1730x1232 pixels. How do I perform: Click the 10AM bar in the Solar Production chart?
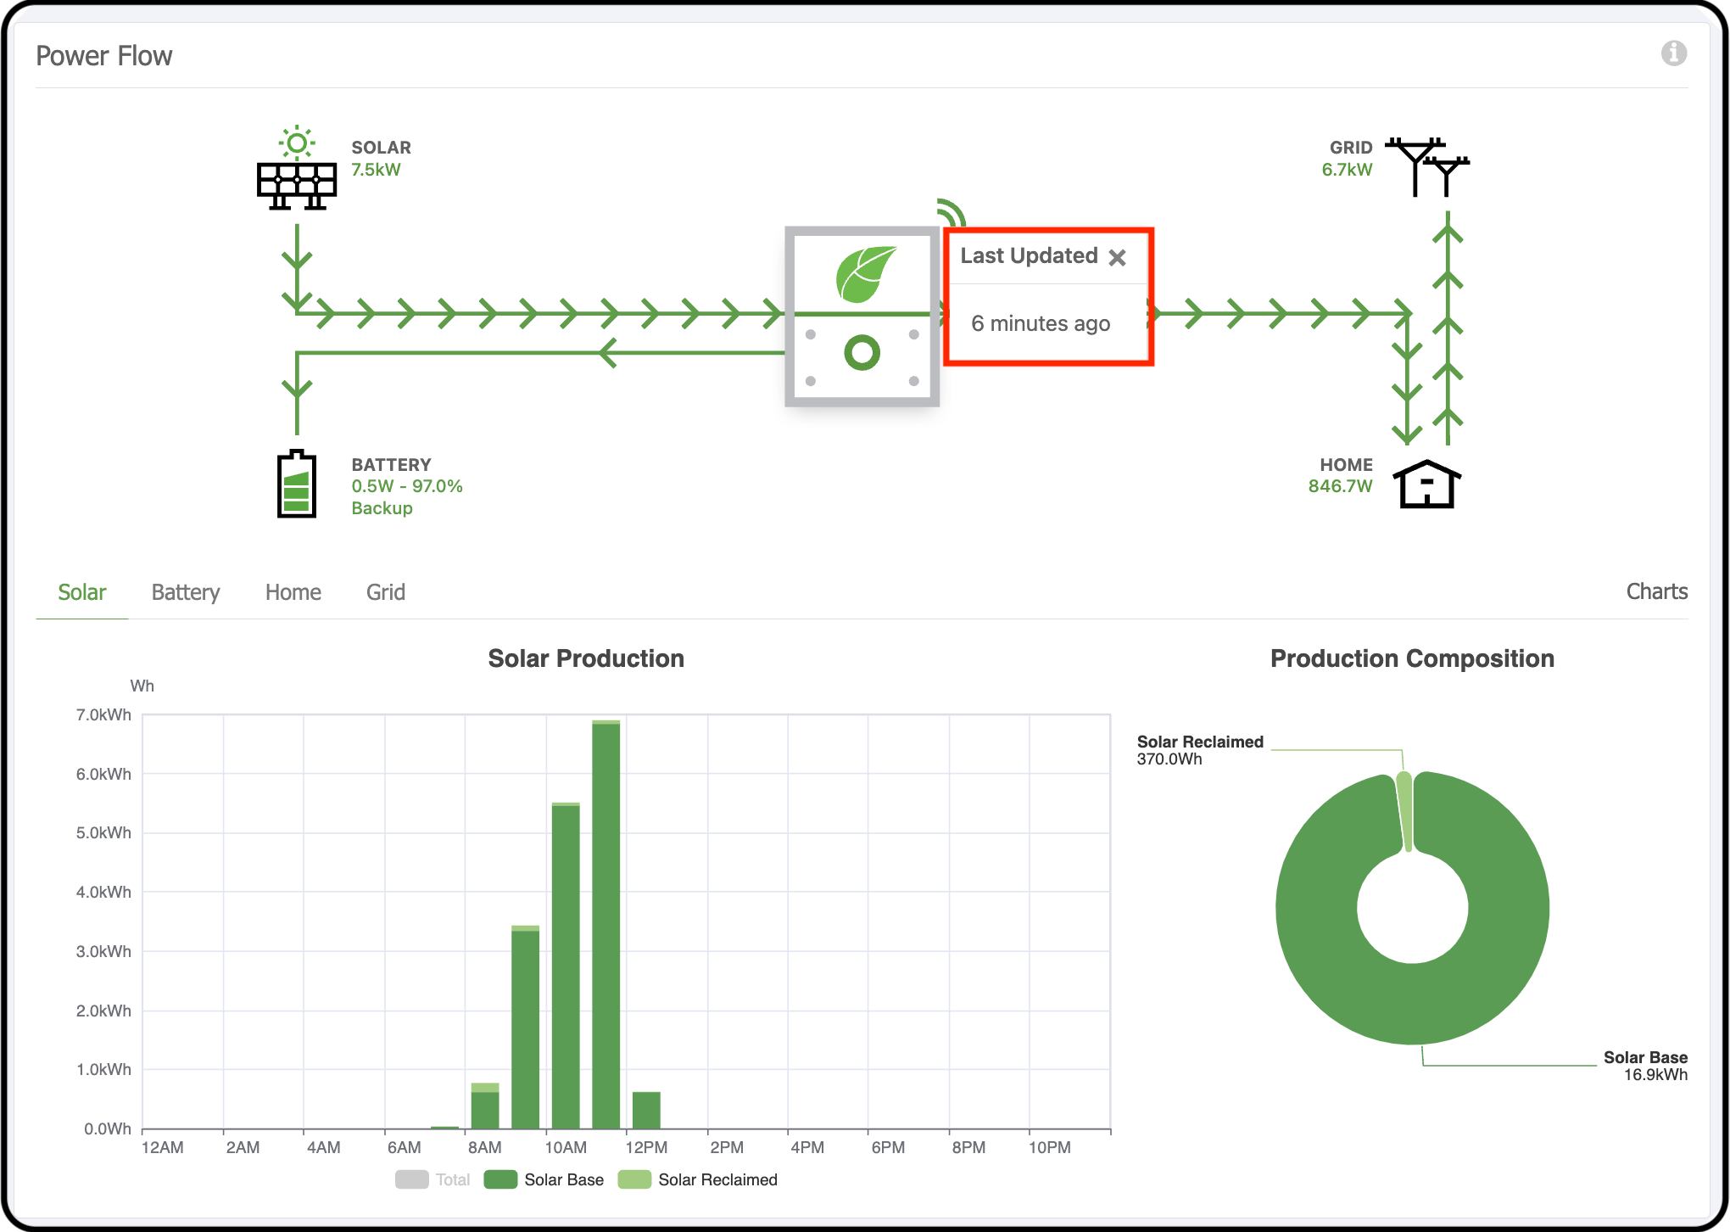click(566, 967)
